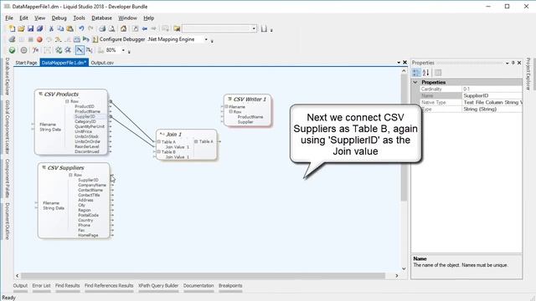Click the Alphabetical sort icon in Properties
Image resolution: width=536 pixels, height=301 pixels.
coord(426,73)
